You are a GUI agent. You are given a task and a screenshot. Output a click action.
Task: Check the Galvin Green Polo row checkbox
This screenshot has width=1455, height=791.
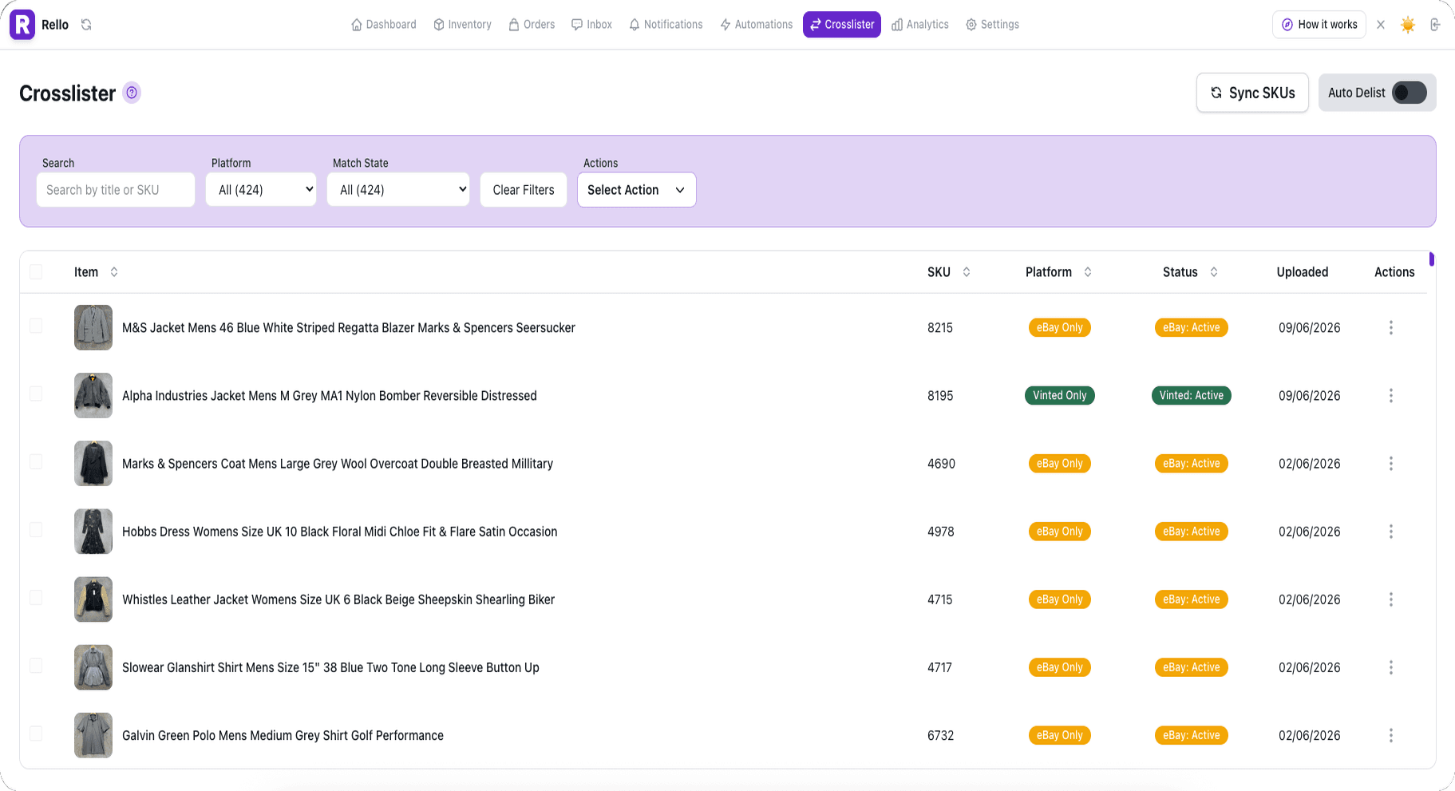(36, 733)
